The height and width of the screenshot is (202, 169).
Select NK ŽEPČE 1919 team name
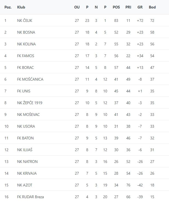pos(30,103)
